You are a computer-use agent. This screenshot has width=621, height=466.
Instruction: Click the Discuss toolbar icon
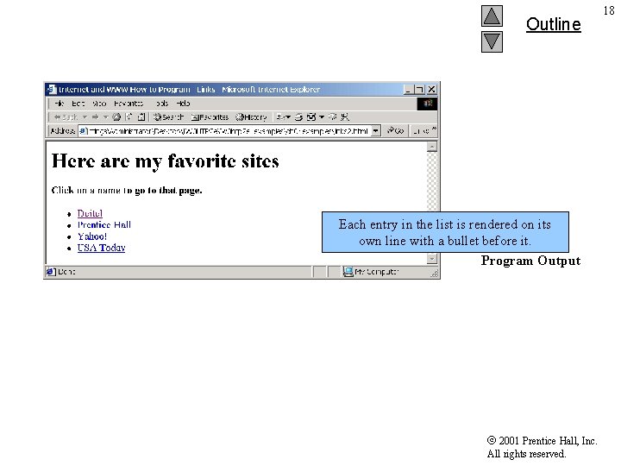pyautogui.click(x=333, y=116)
